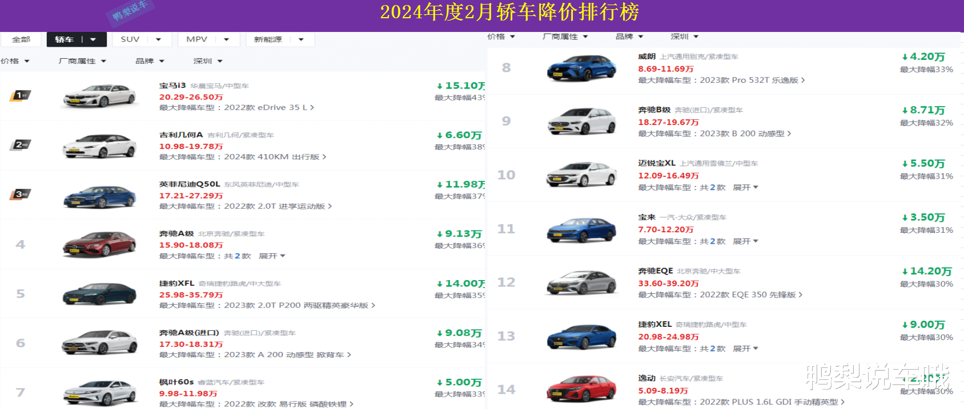
Task: Click the 20.29-26.50万 price of 宝马i3
Action: click(x=191, y=97)
